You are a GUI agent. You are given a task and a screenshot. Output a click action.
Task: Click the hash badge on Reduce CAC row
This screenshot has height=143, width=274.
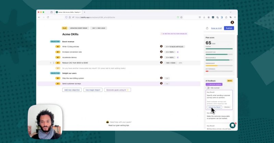point(58,63)
